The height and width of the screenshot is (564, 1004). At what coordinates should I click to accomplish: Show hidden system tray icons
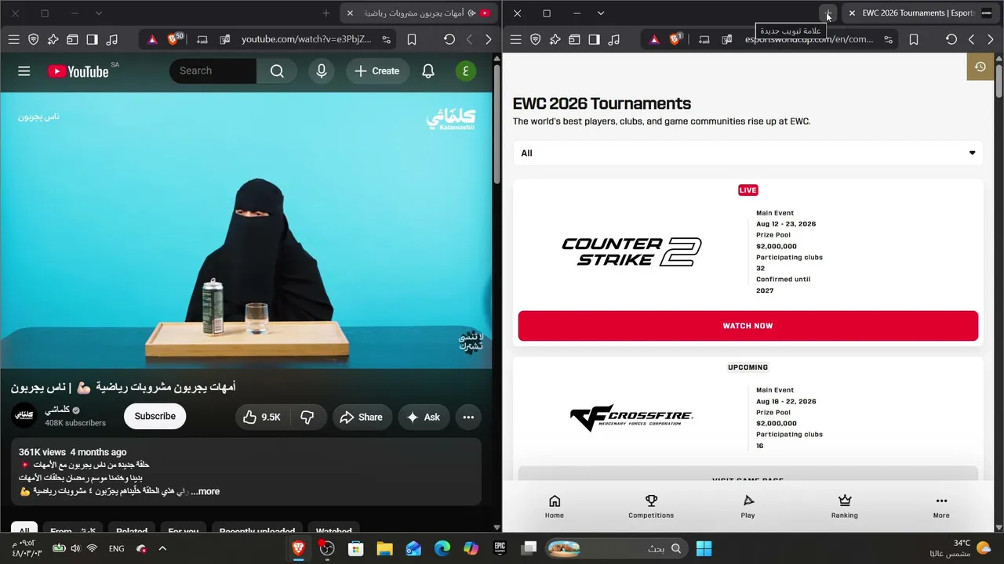coord(162,548)
